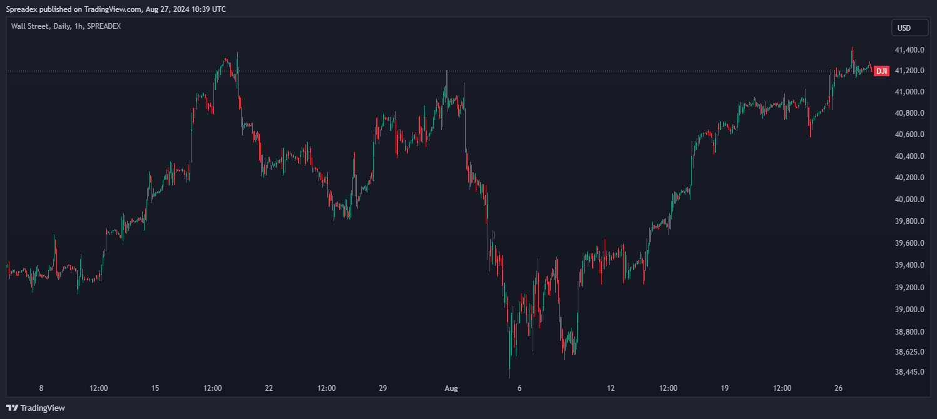Click the date label 22 on time axis
Screen dimensions: 937x419
(269, 388)
